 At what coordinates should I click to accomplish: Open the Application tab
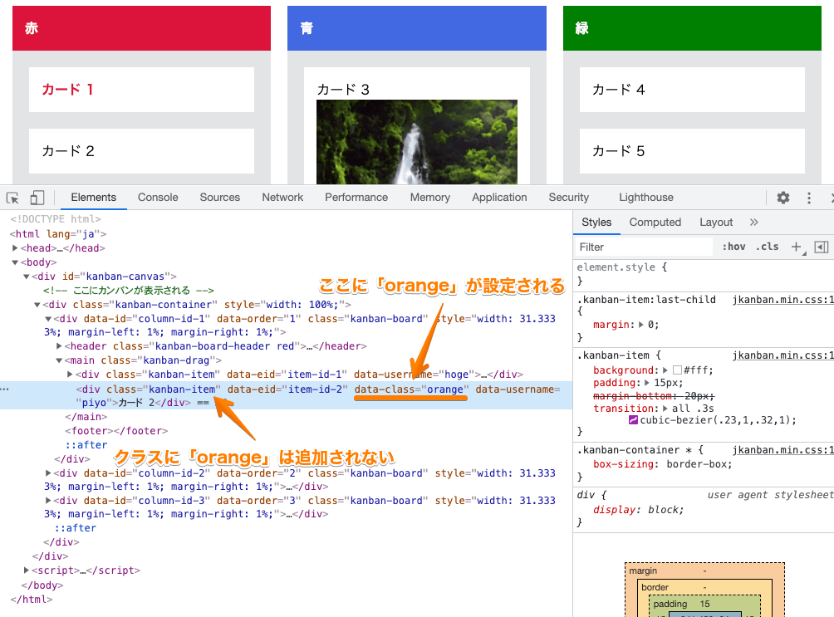click(x=499, y=198)
